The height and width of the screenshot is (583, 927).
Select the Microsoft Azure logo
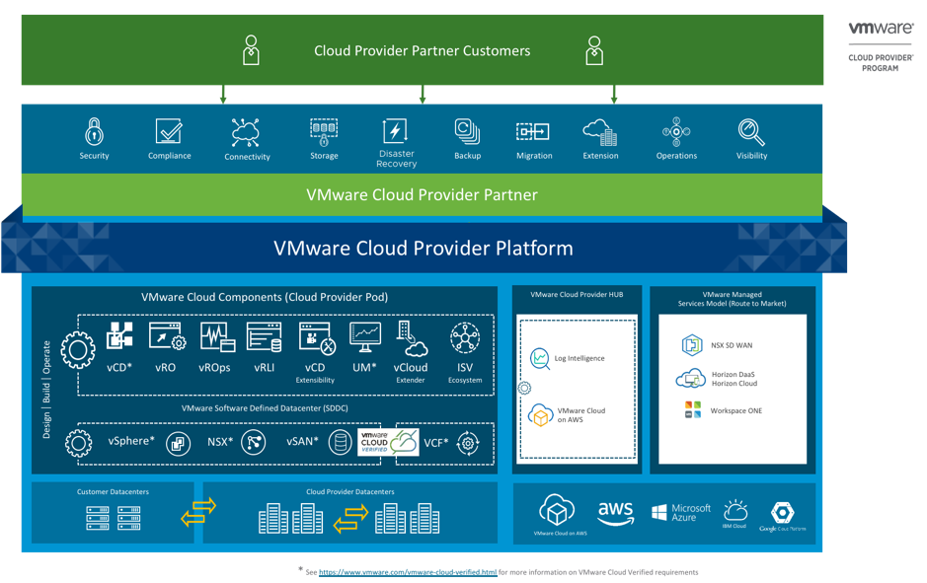(x=680, y=512)
